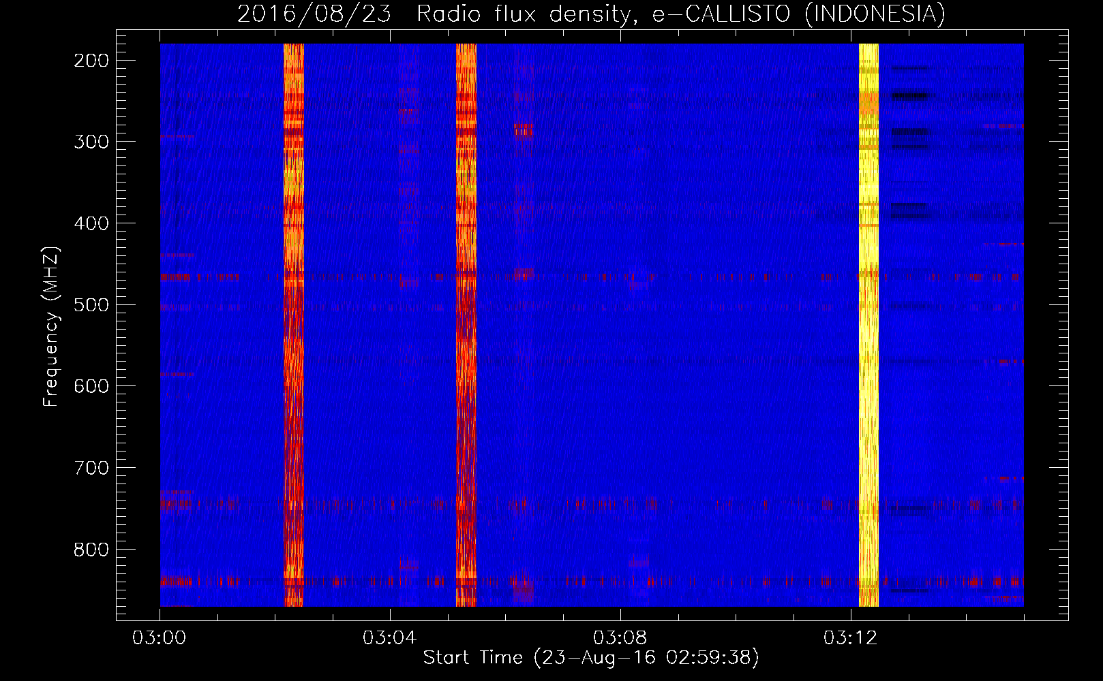Click the 03:04 time tick label

click(390, 638)
